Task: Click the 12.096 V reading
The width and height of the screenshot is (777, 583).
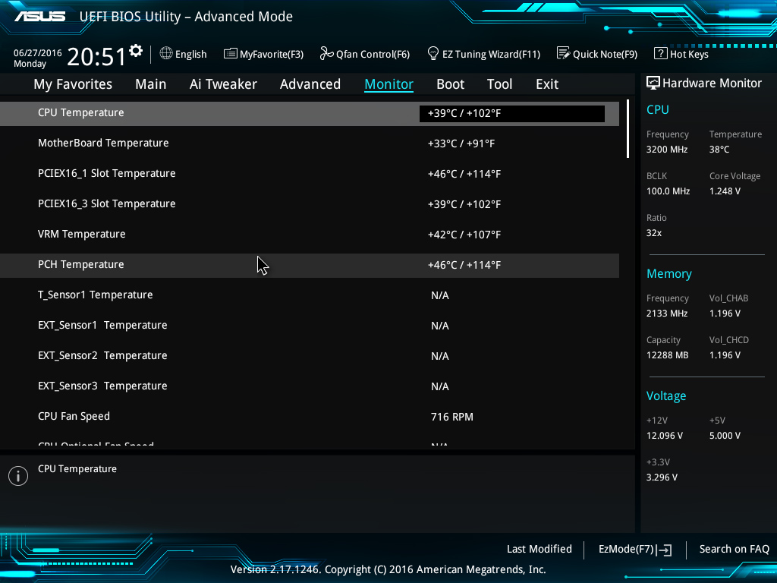Action: (x=665, y=435)
